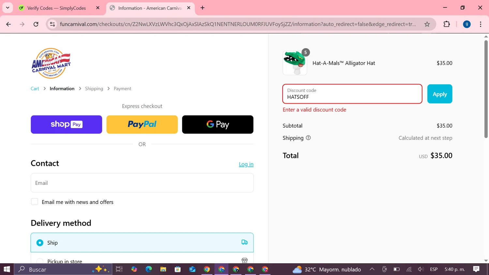This screenshot has height=275, width=489.
Task: Check out with Google Pay
Action: pyautogui.click(x=218, y=124)
